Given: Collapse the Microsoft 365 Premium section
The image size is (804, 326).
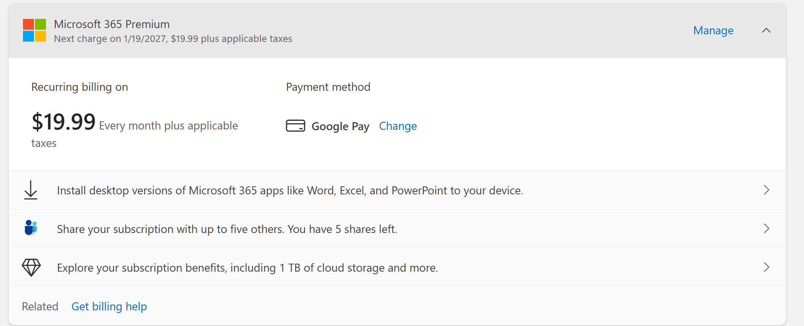Looking at the screenshot, I should (x=766, y=30).
